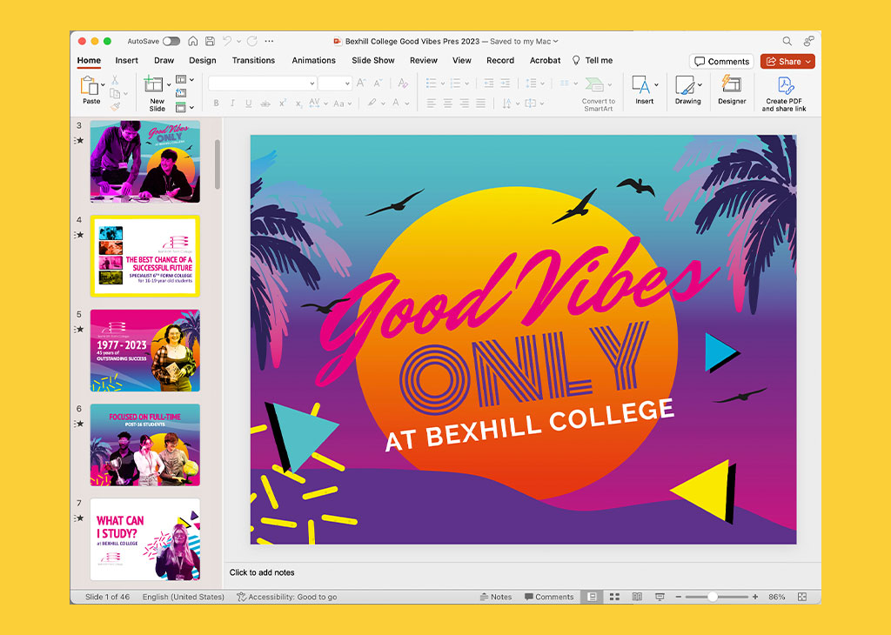Expand document title save location chevron
This screenshot has height=635, width=891.
(x=556, y=41)
